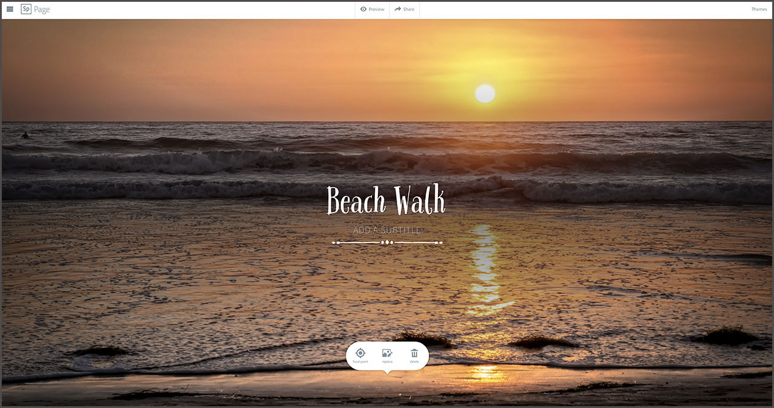Image resolution: width=774 pixels, height=408 pixels.
Task: Open the Themes panel
Action: coord(759,10)
